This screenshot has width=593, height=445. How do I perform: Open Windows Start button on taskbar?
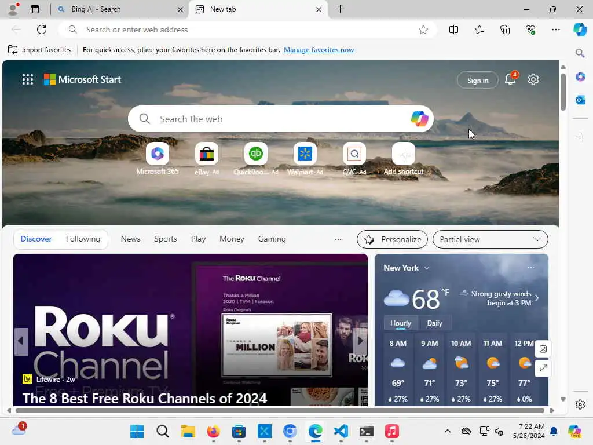137,431
